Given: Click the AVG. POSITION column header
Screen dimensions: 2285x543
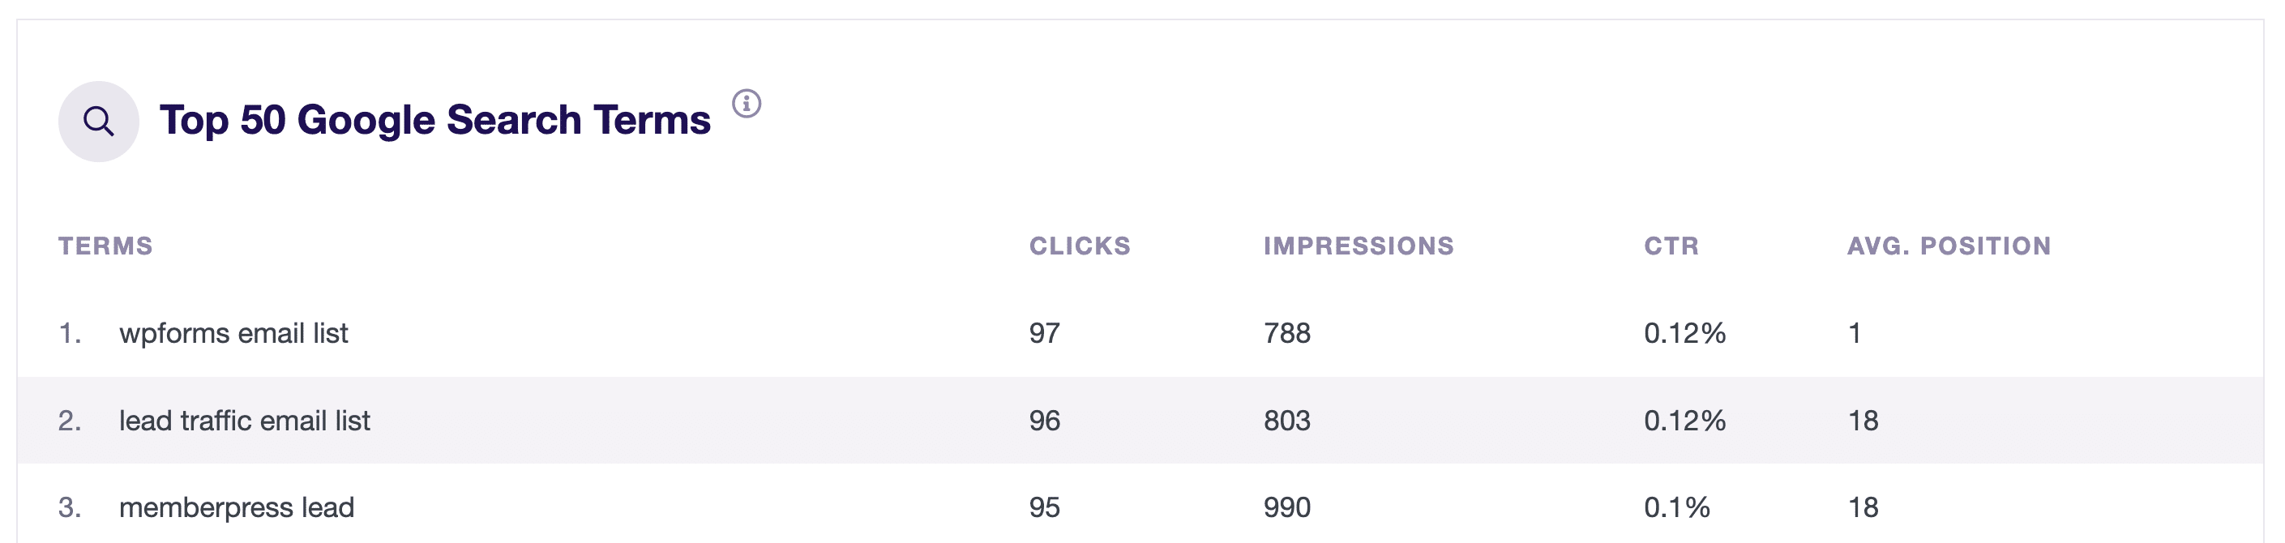Looking at the screenshot, I should coord(1949,246).
